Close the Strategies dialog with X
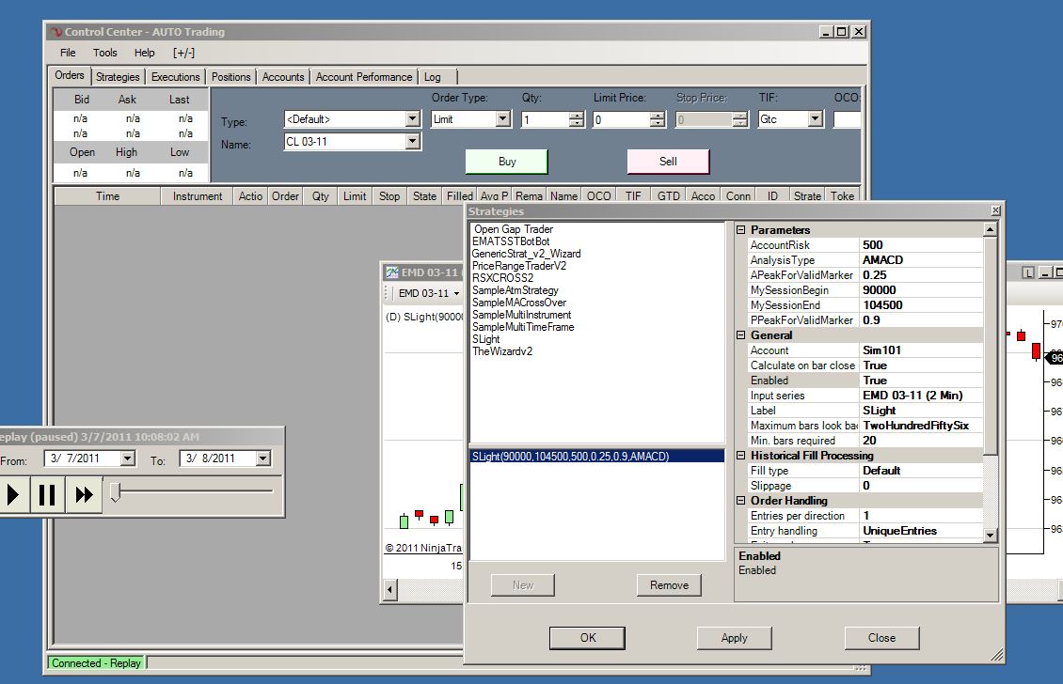The image size is (1063, 684). click(996, 210)
